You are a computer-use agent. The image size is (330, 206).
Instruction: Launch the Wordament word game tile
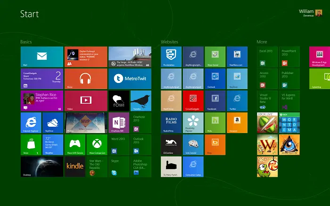click(x=289, y=123)
